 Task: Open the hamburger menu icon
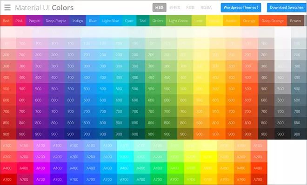[x=7, y=7]
